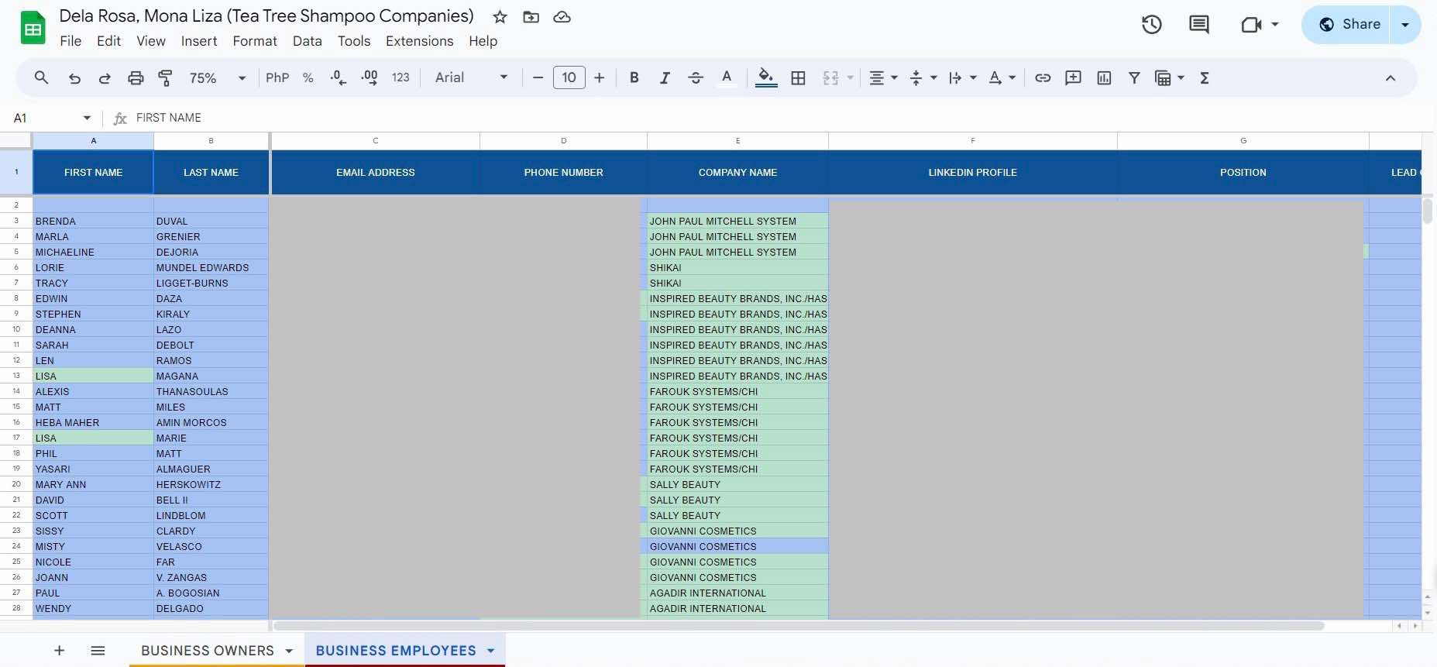
Task: Open the Share options arrow
Action: pyautogui.click(x=1405, y=25)
